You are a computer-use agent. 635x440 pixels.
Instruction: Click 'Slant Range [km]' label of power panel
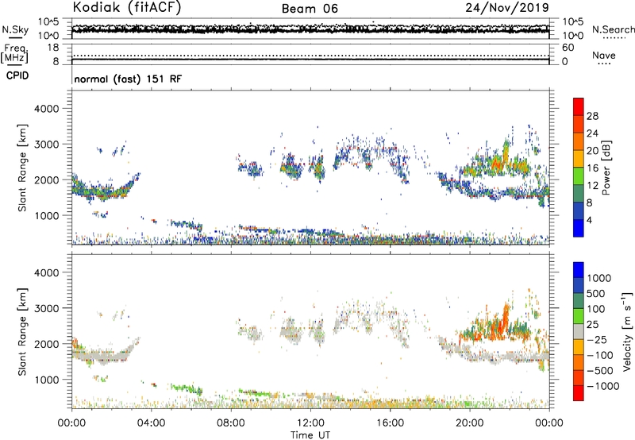22,168
